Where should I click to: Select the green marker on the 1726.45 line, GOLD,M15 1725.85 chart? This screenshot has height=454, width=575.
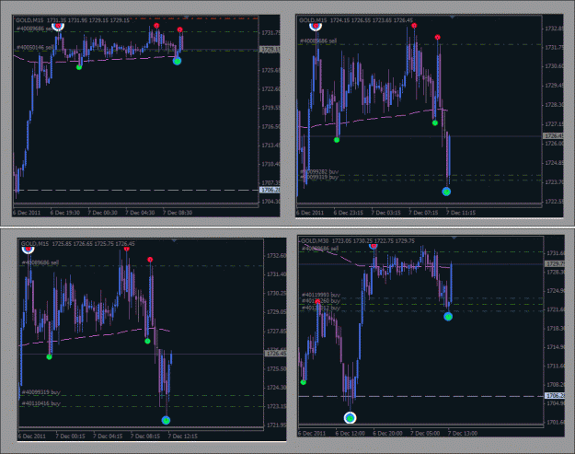pos(49,356)
